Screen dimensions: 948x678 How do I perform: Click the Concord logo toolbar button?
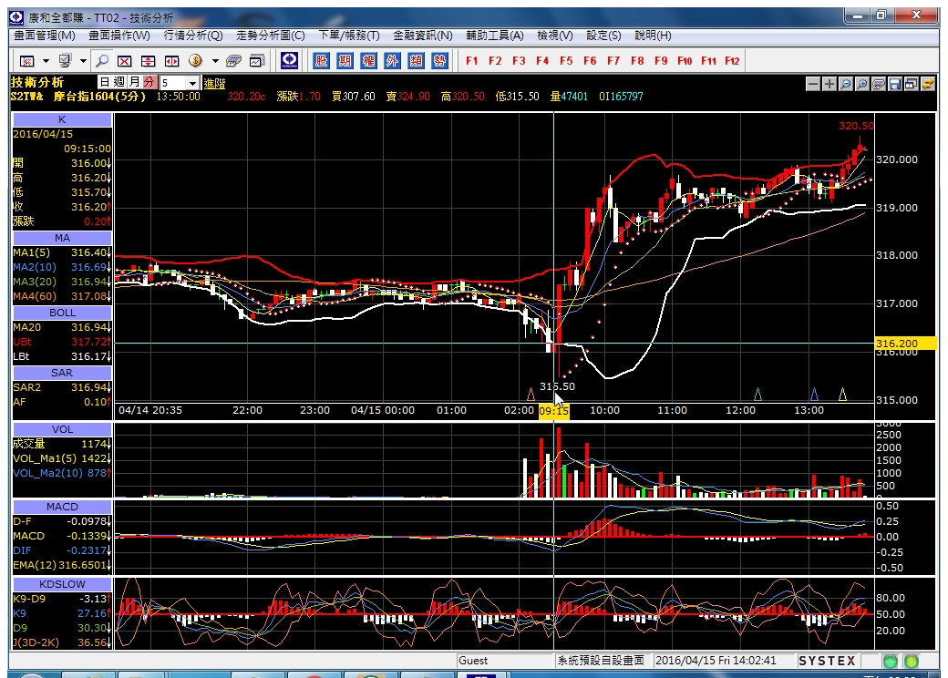(x=290, y=60)
